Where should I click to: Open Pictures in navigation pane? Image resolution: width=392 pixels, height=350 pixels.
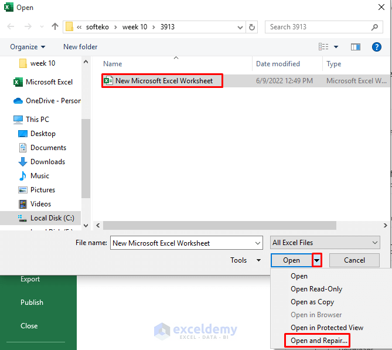point(37,190)
